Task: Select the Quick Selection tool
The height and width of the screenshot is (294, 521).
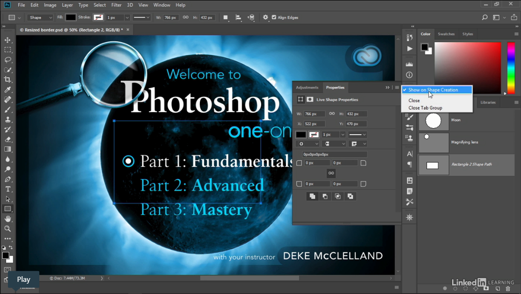Action: point(7,70)
